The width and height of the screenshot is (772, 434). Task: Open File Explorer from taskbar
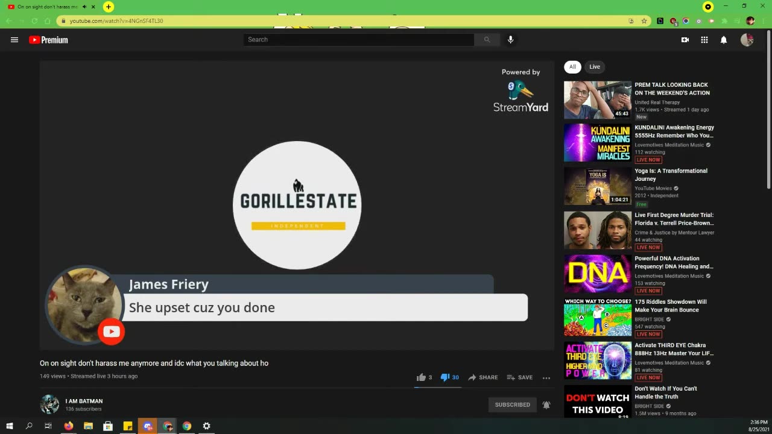tap(88, 426)
